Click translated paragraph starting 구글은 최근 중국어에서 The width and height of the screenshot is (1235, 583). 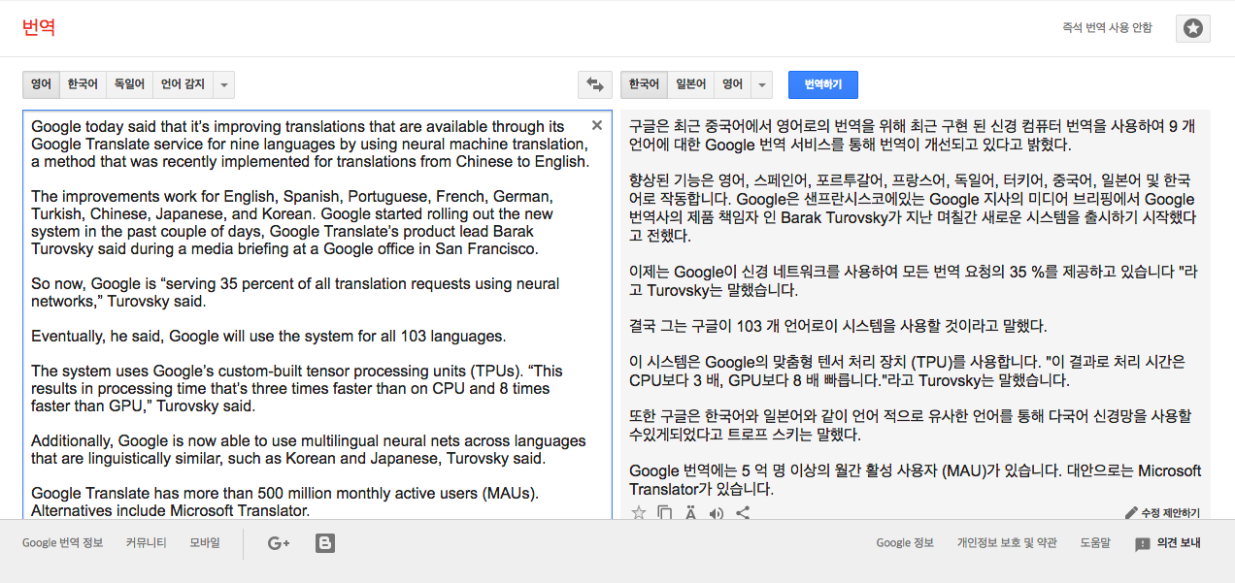(913, 136)
